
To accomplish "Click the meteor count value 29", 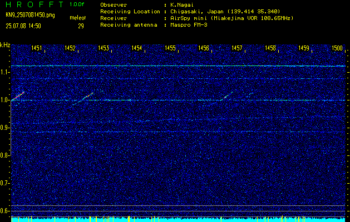I will [81, 26].
